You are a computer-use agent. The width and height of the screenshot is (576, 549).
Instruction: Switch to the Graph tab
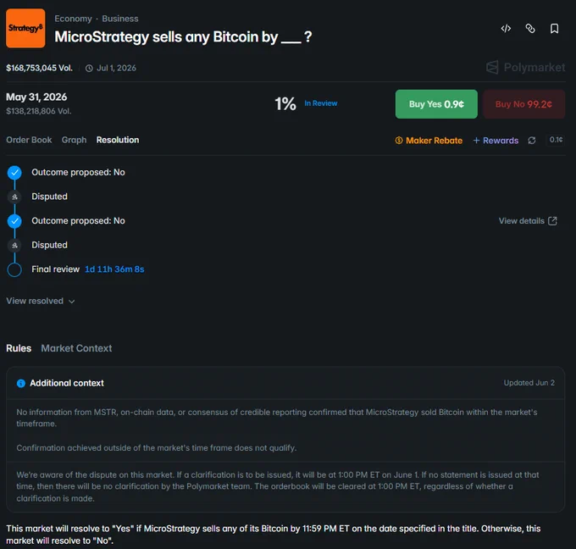pos(75,140)
